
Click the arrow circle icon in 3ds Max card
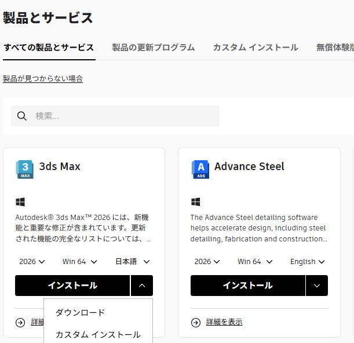[x=20, y=322]
